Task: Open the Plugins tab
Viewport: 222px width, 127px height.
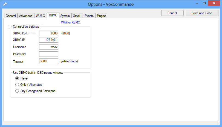Action: (101, 16)
